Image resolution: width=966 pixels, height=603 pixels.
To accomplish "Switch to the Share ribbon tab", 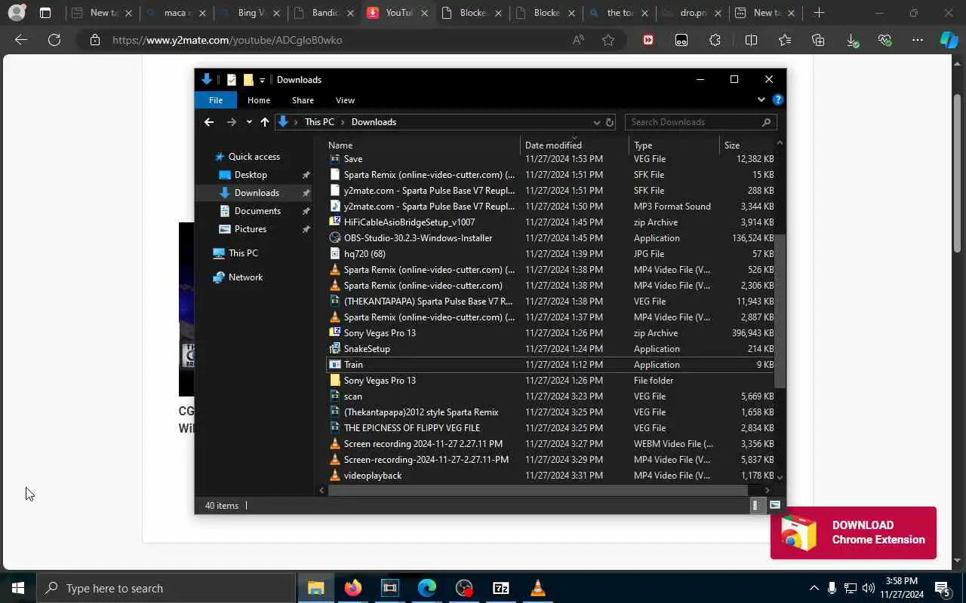I will 303,100.
